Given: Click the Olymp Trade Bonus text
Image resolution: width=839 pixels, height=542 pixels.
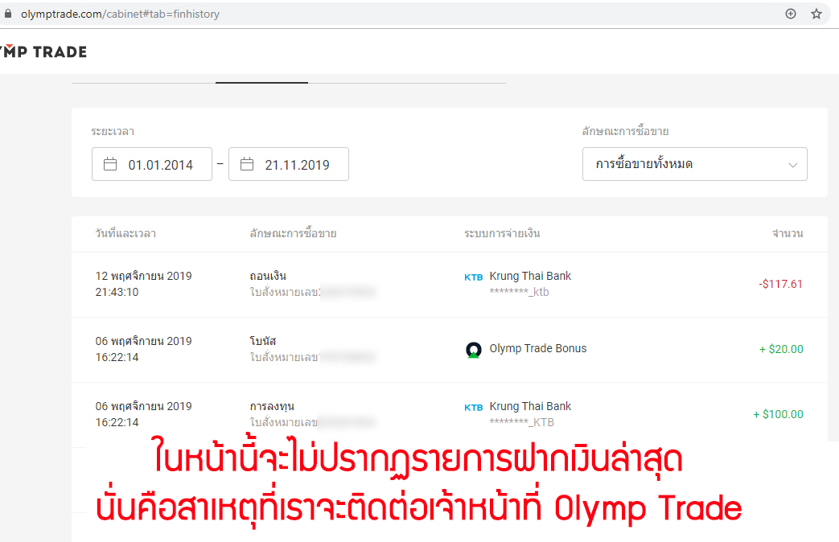Looking at the screenshot, I should click(538, 348).
